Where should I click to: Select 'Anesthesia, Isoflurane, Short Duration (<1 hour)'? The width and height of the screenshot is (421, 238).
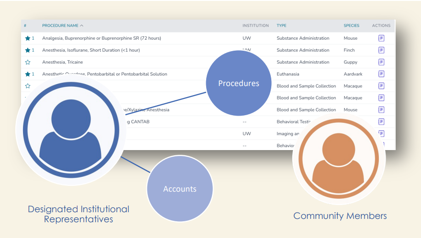(x=91, y=50)
